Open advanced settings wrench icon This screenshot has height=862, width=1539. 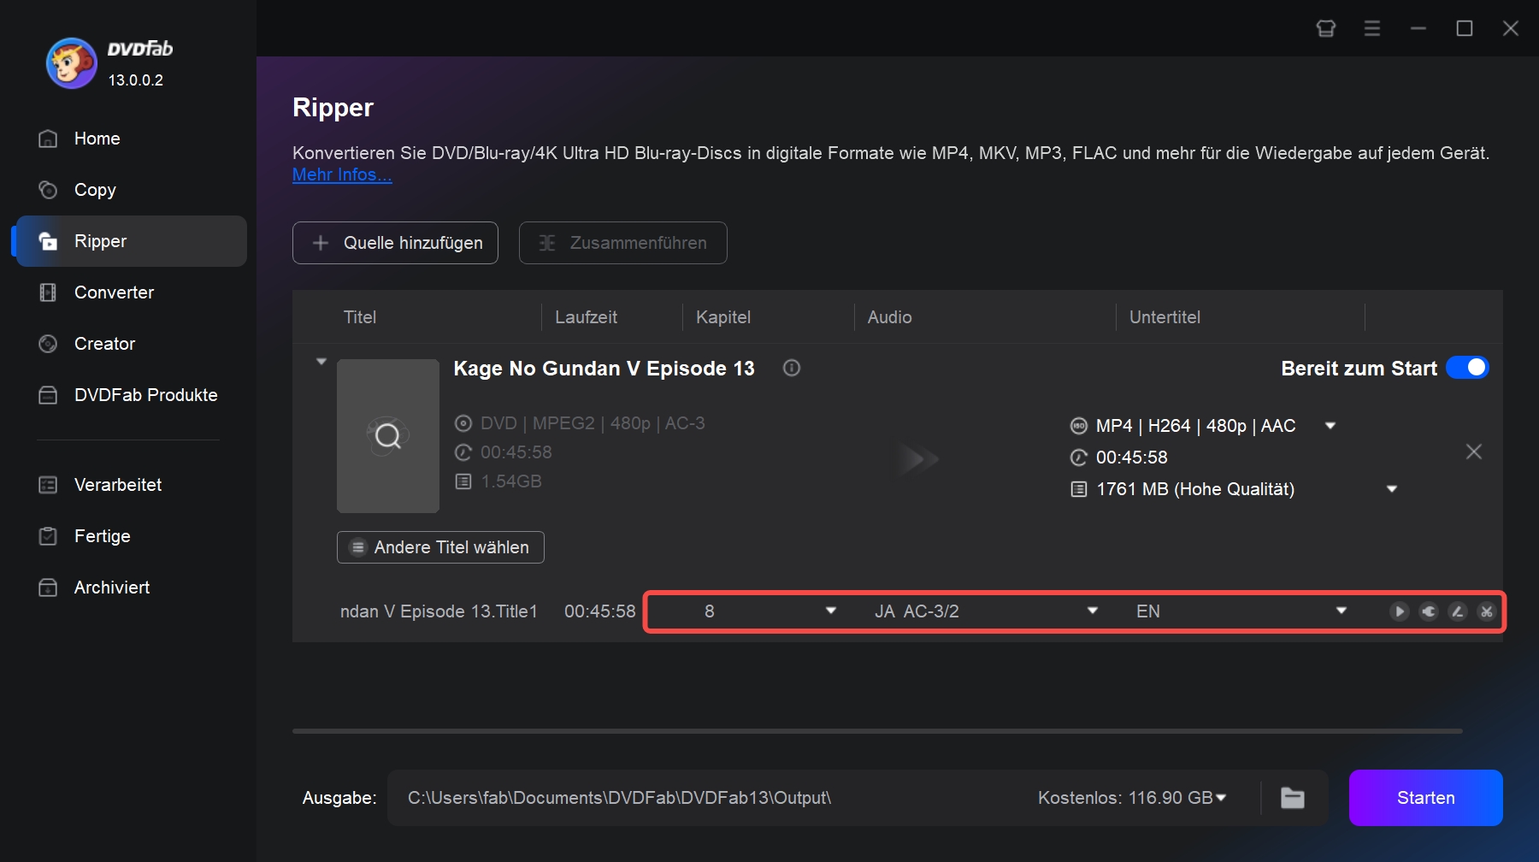tap(1429, 611)
